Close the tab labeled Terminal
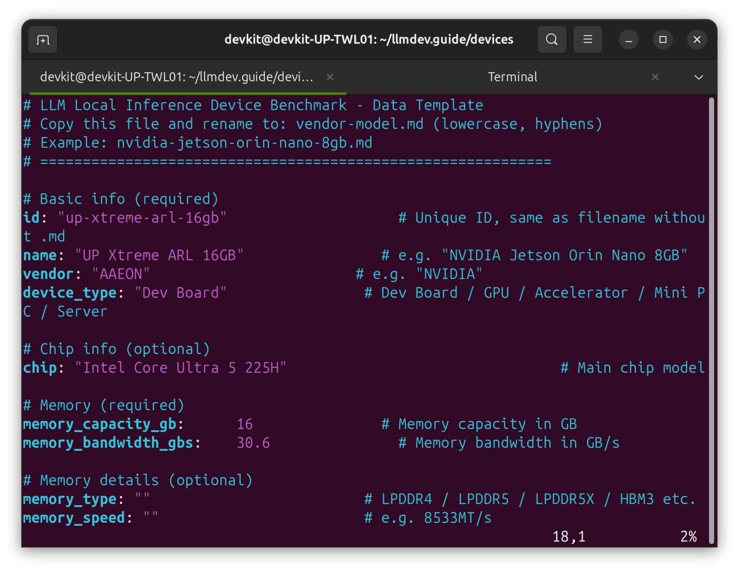Image resolution: width=739 pixels, height=571 pixels. click(655, 77)
